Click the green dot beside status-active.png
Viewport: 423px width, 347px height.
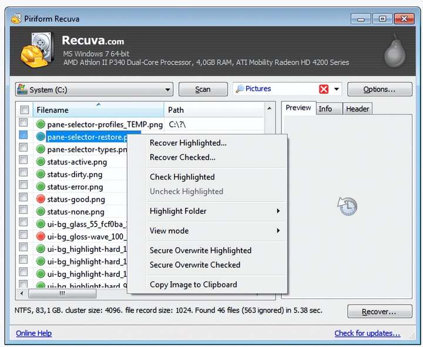pos(41,161)
